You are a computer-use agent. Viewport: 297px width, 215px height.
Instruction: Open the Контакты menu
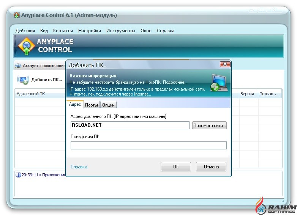[x=63, y=31]
